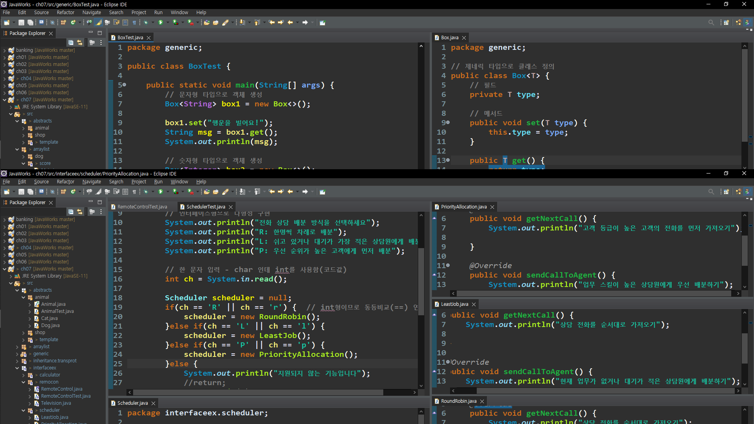The width and height of the screenshot is (754, 424).
Task: Click the green Run button in lower toolbar
Action: click(160, 192)
